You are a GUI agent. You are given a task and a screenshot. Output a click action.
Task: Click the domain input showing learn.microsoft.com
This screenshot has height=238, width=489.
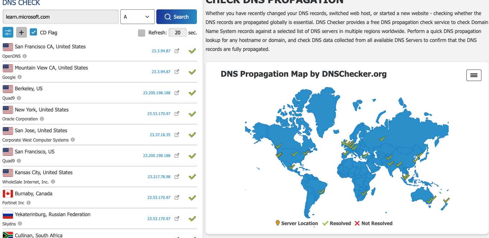pyautogui.click(x=60, y=16)
